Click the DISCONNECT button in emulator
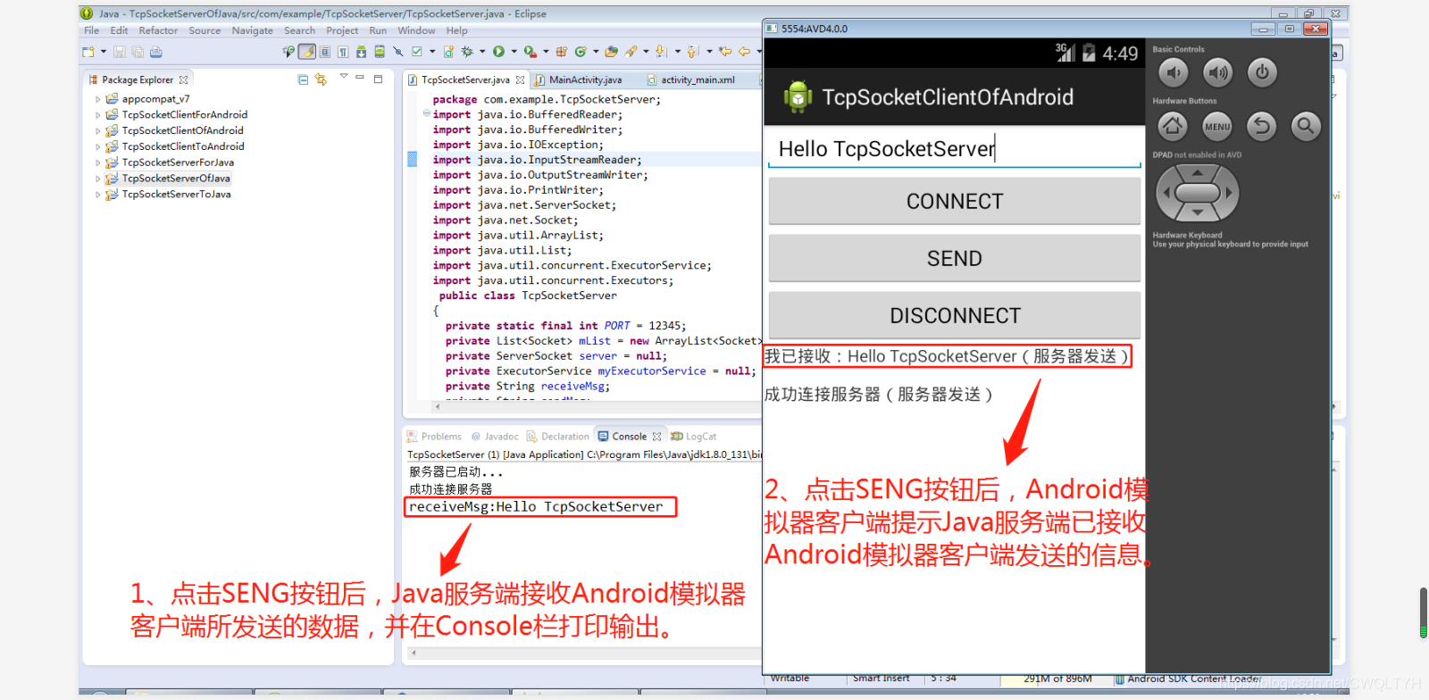1429x700 pixels. coord(955,315)
